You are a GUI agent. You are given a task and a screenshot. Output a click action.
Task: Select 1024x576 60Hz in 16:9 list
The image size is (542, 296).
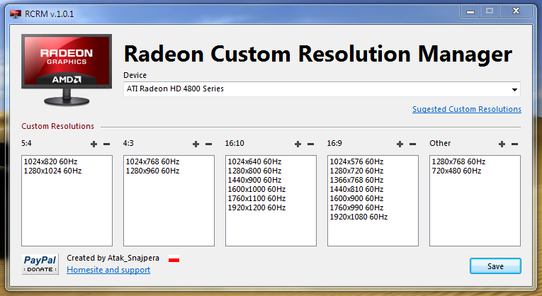click(x=356, y=161)
